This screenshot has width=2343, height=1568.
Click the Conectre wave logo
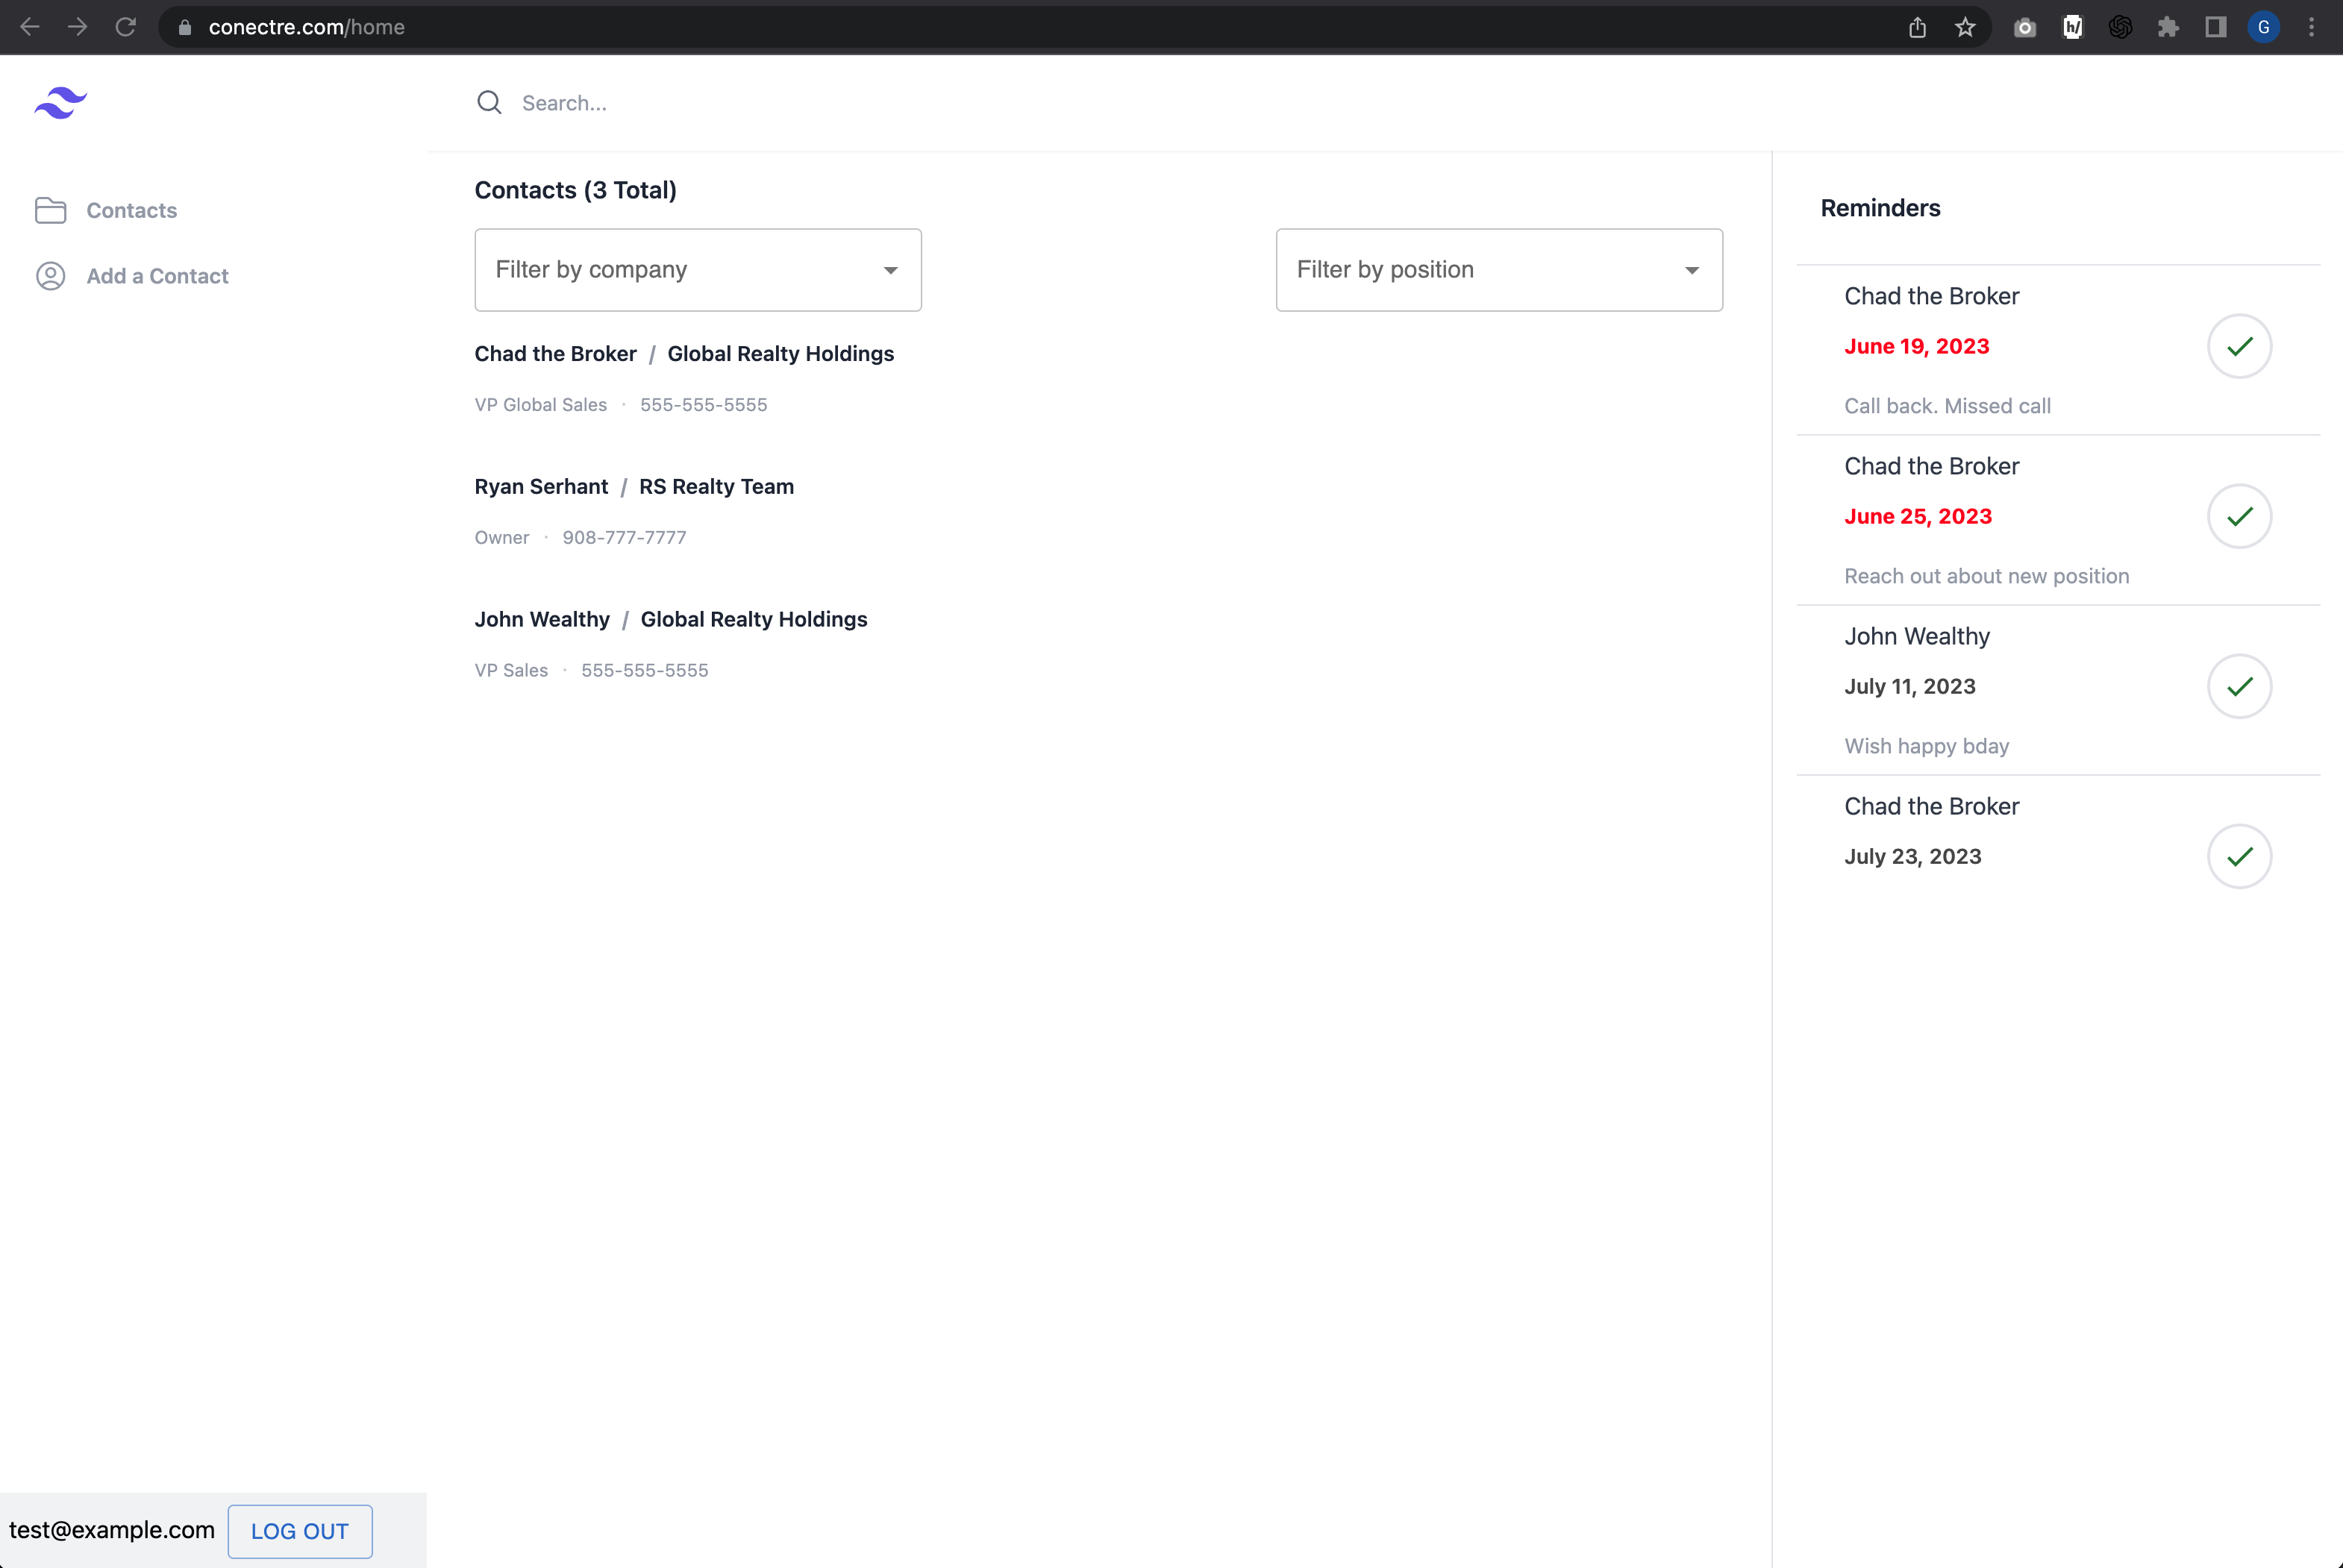coord(61,102)
